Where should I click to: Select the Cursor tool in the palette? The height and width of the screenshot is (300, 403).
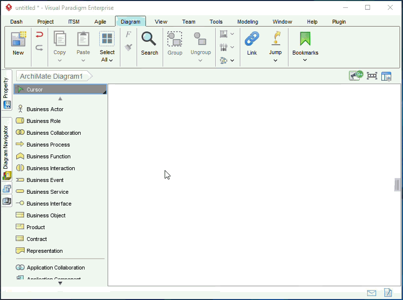click(60, 90)
